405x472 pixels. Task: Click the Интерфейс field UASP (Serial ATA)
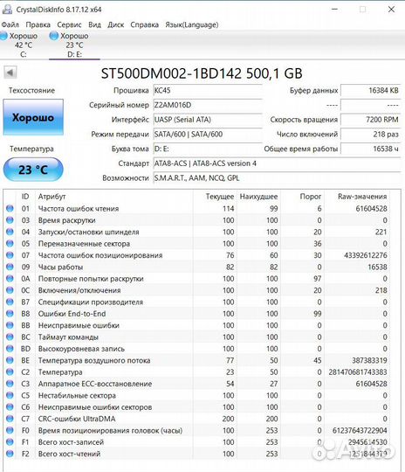point(208,120)
